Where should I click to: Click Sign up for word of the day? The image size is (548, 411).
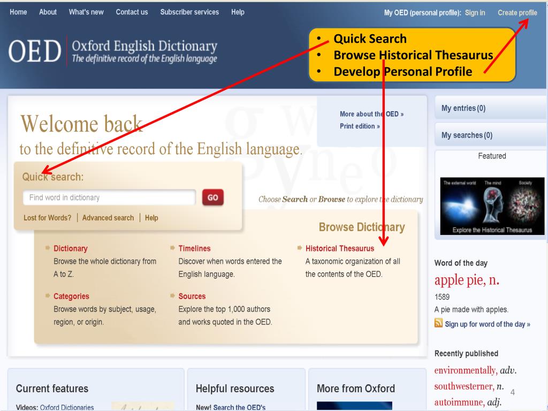coord(487,324)
